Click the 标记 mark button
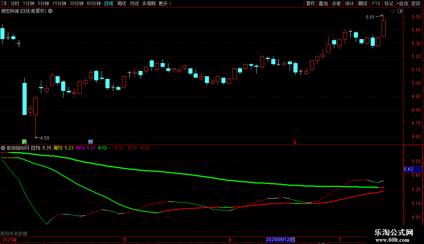Screen dimensions: 424x244 [x=389, y=3]
